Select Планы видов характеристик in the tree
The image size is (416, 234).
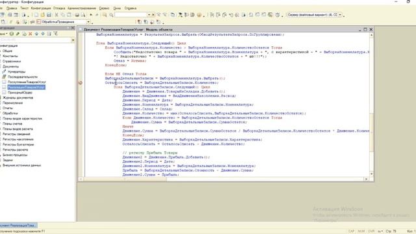click(22, 118)
